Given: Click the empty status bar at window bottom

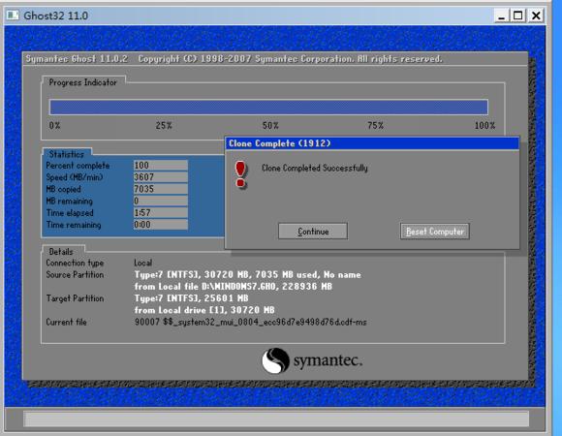Looking at the screenshot, I should click(x=276, y=419).
